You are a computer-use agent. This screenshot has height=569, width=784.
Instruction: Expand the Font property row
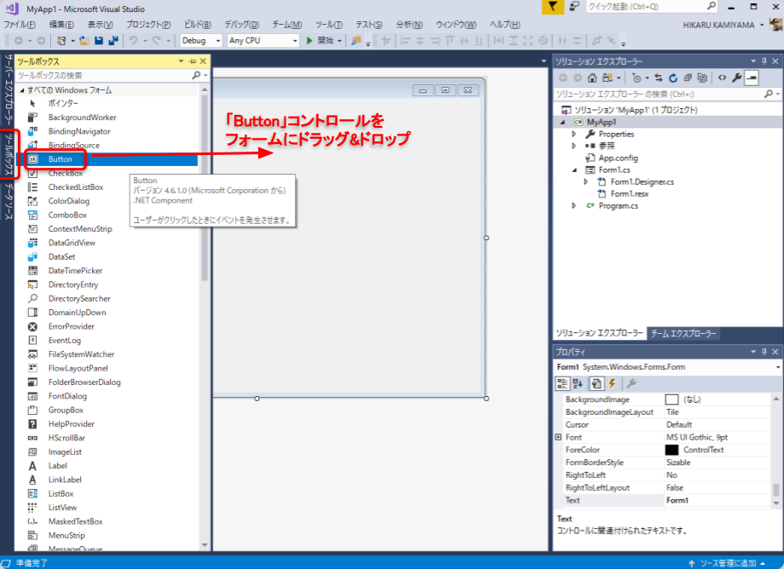(558, 437)
